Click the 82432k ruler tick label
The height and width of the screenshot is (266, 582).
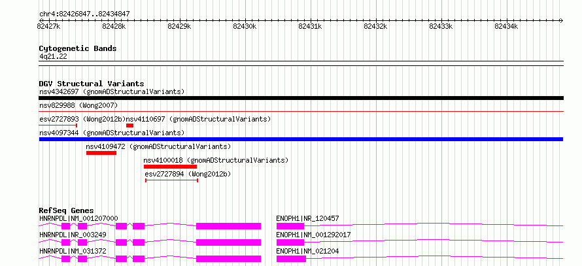point(376,26)
